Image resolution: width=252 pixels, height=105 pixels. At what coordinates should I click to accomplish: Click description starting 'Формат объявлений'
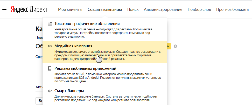[x=108, y=78]
